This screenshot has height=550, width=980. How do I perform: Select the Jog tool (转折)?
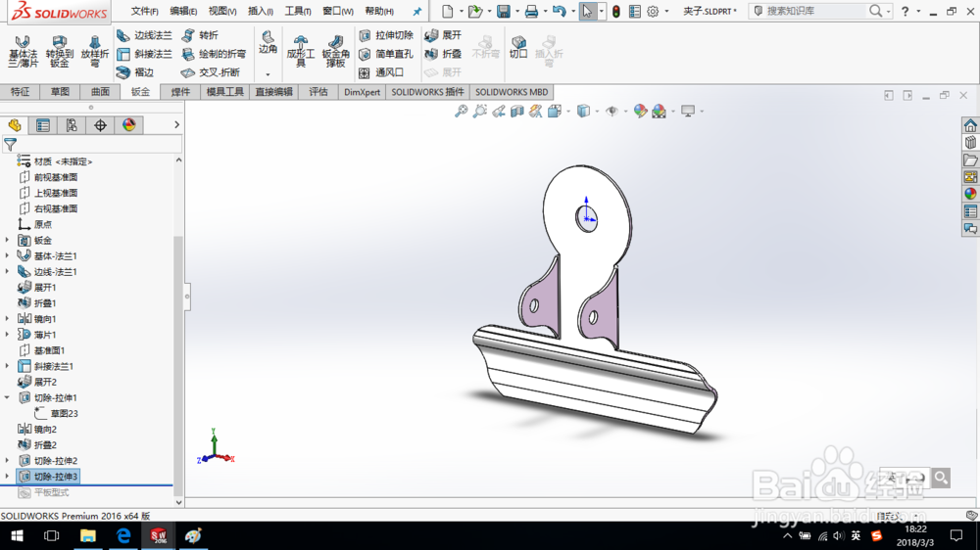click(x=200, y=35)
